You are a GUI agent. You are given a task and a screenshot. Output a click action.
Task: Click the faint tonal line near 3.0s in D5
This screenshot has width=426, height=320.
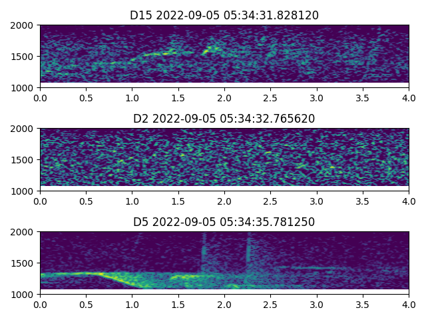tap(313, 268)
